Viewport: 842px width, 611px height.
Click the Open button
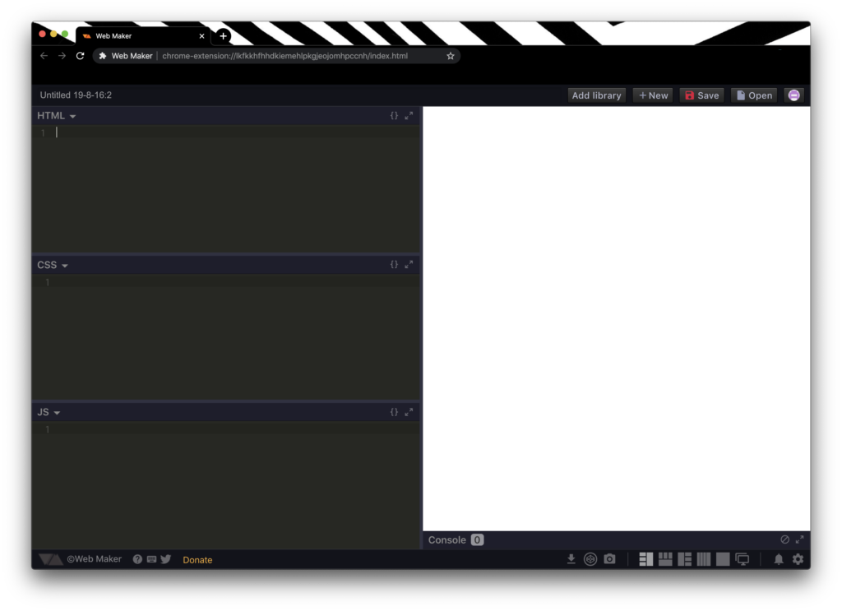point(754,95)
